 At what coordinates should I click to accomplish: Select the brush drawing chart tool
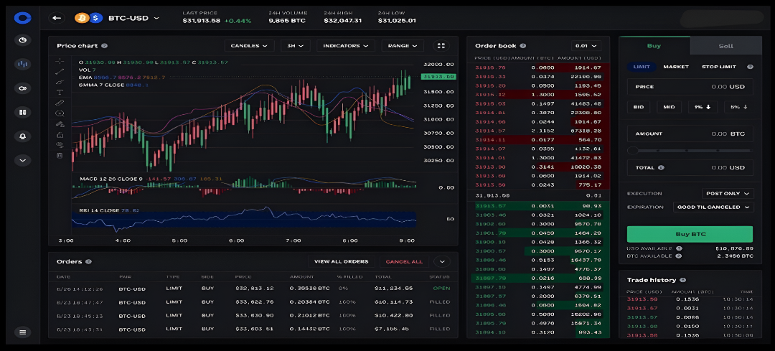click(60, 82)
